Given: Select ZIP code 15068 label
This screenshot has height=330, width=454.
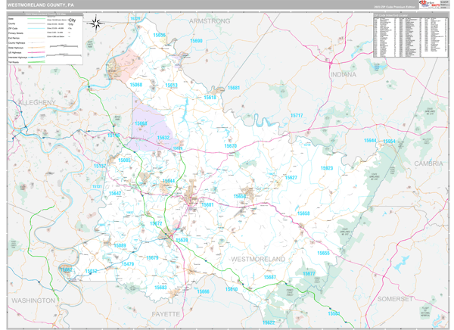Looking at the screenshot, I should [136, 86].
